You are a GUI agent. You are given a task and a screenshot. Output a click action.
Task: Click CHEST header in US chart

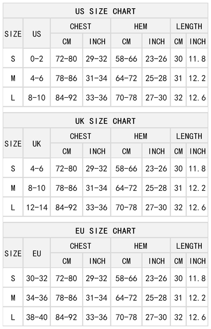(x=81, y=26)
